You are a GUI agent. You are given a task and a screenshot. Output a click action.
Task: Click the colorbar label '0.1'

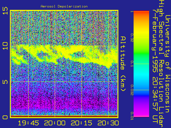[132, 64]
